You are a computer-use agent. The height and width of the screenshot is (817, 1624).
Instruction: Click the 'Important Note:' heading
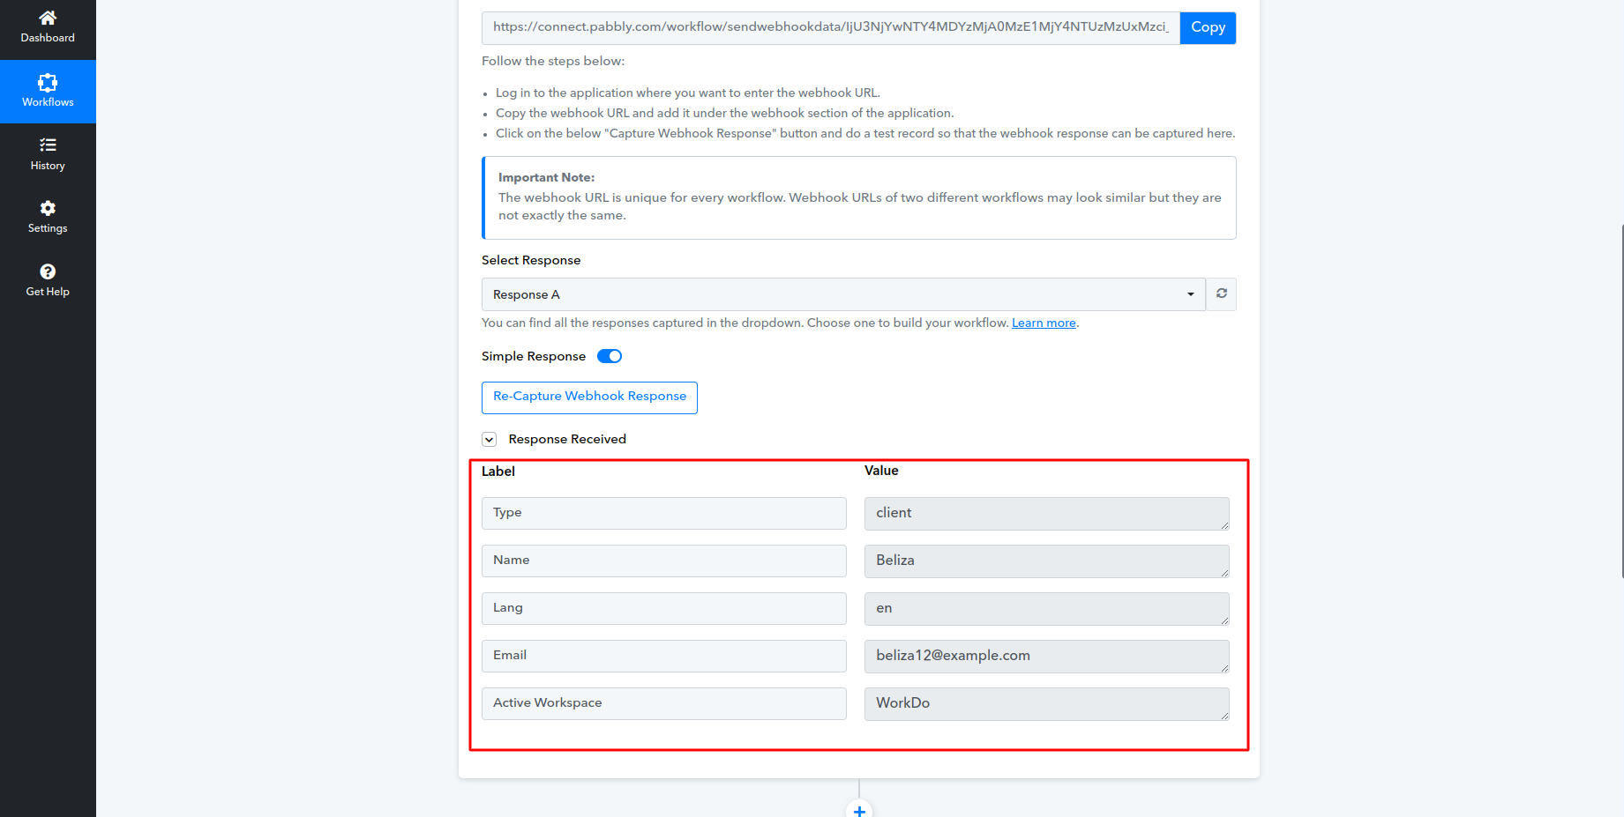pyautogui.click(x=546, y=177)
